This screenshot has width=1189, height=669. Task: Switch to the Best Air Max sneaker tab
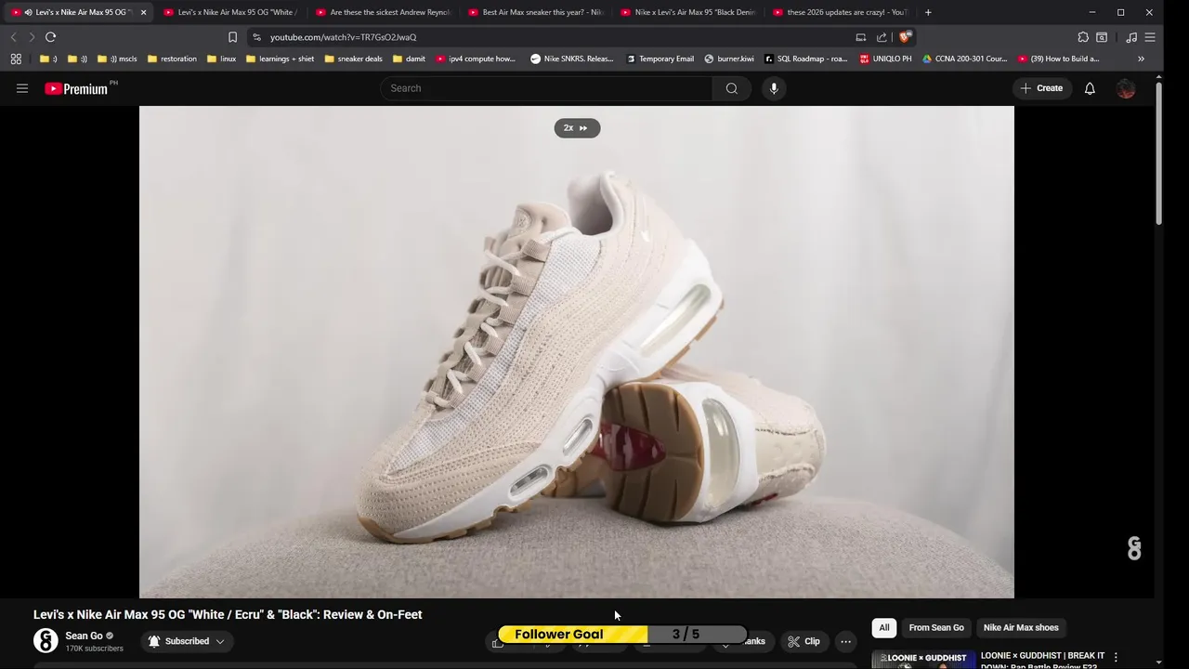[534, 12]
